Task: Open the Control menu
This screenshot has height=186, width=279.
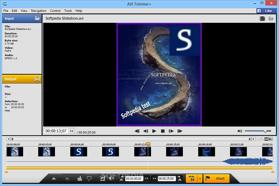Action: coord(55,11)
